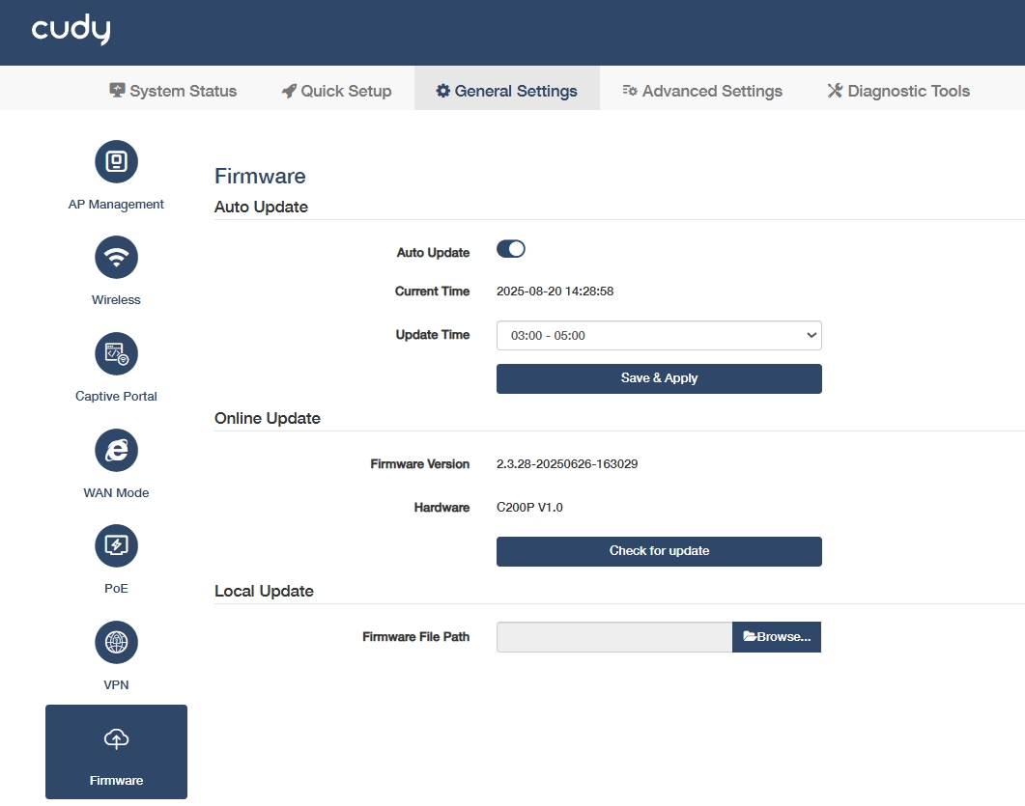The width and height of the screenshot is (1025, 806).
Task: Click Check for update button
Action: (x=659, y=551)
